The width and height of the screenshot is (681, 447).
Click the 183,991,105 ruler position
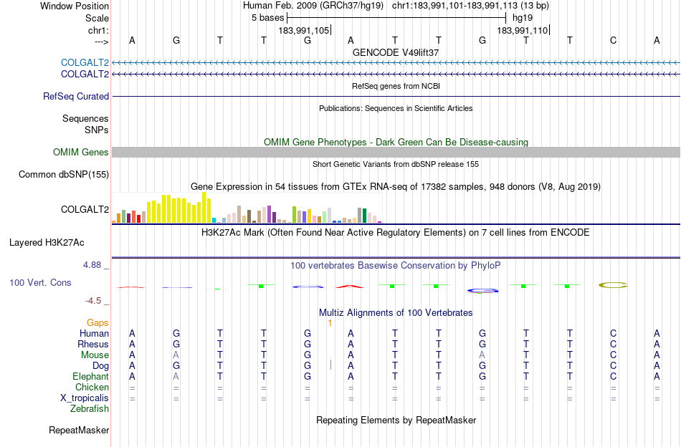(304, 30)
